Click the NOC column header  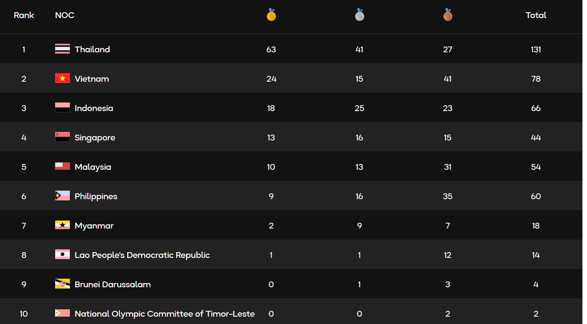[65, 15]
